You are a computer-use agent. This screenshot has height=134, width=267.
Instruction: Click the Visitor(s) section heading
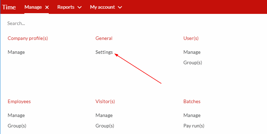coord(105,102)
